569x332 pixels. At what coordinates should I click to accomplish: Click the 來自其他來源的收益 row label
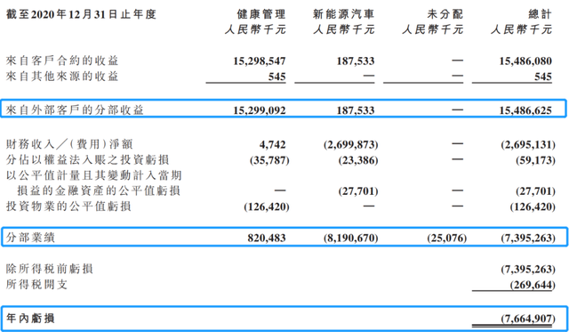pos(62,77)
